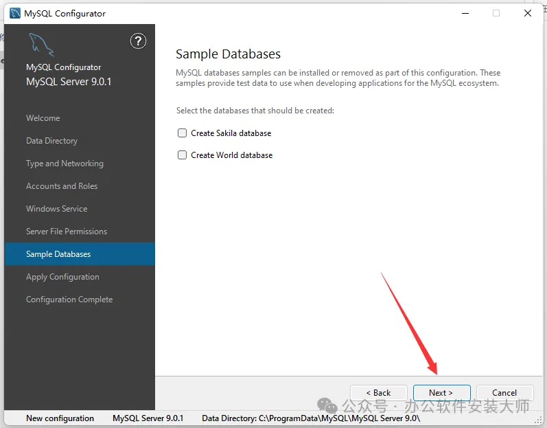Image resolution: width=547 pixels, height=428 pixels.
Task: Click 'MySQL Server 9.0.1' in status bar
Action: 148,418
